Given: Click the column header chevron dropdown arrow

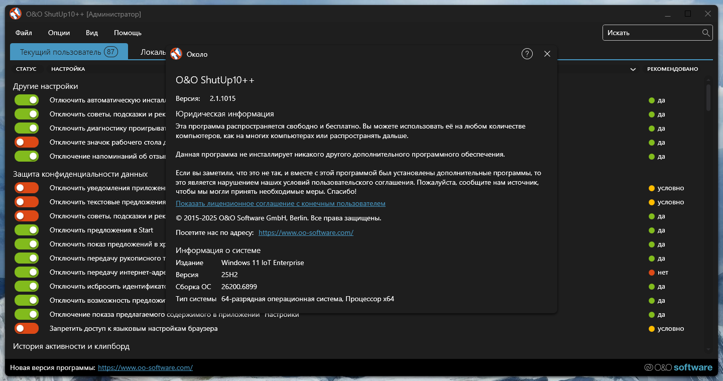Looking at the screenshot, I should coord(633,69).
